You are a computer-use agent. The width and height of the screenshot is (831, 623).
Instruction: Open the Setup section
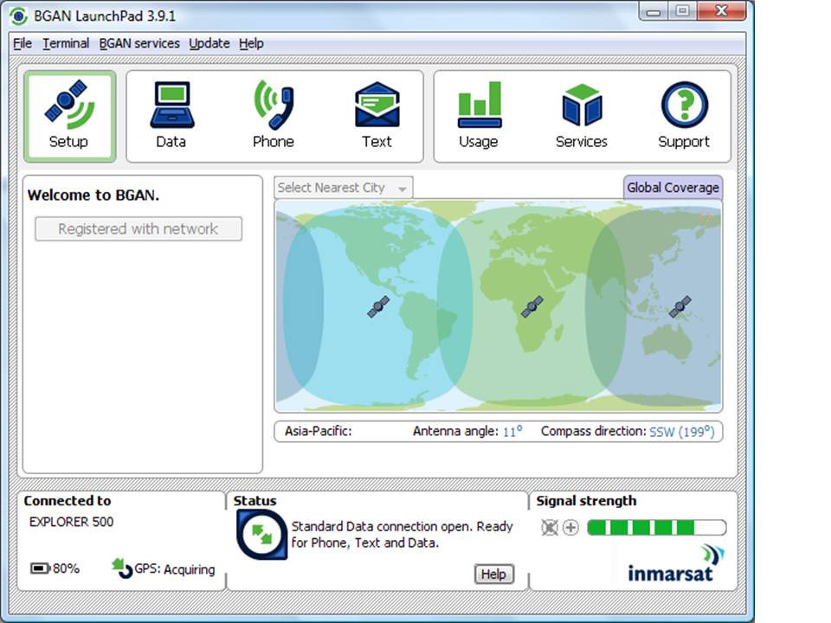pyautogui.click(x=69, y=116)
